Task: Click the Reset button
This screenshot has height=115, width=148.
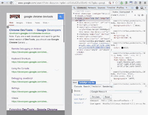Action: [x=107, y=97]
